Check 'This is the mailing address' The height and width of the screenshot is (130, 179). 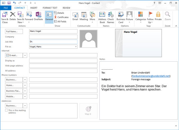[x=6, y=110]
